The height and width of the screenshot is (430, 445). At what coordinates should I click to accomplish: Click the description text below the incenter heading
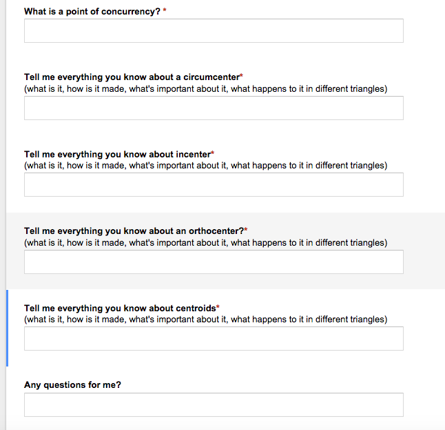tap(205, 166)
